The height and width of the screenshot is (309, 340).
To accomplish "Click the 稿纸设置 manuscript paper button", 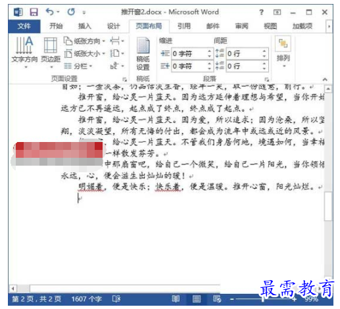I will [x=143, y=54].
